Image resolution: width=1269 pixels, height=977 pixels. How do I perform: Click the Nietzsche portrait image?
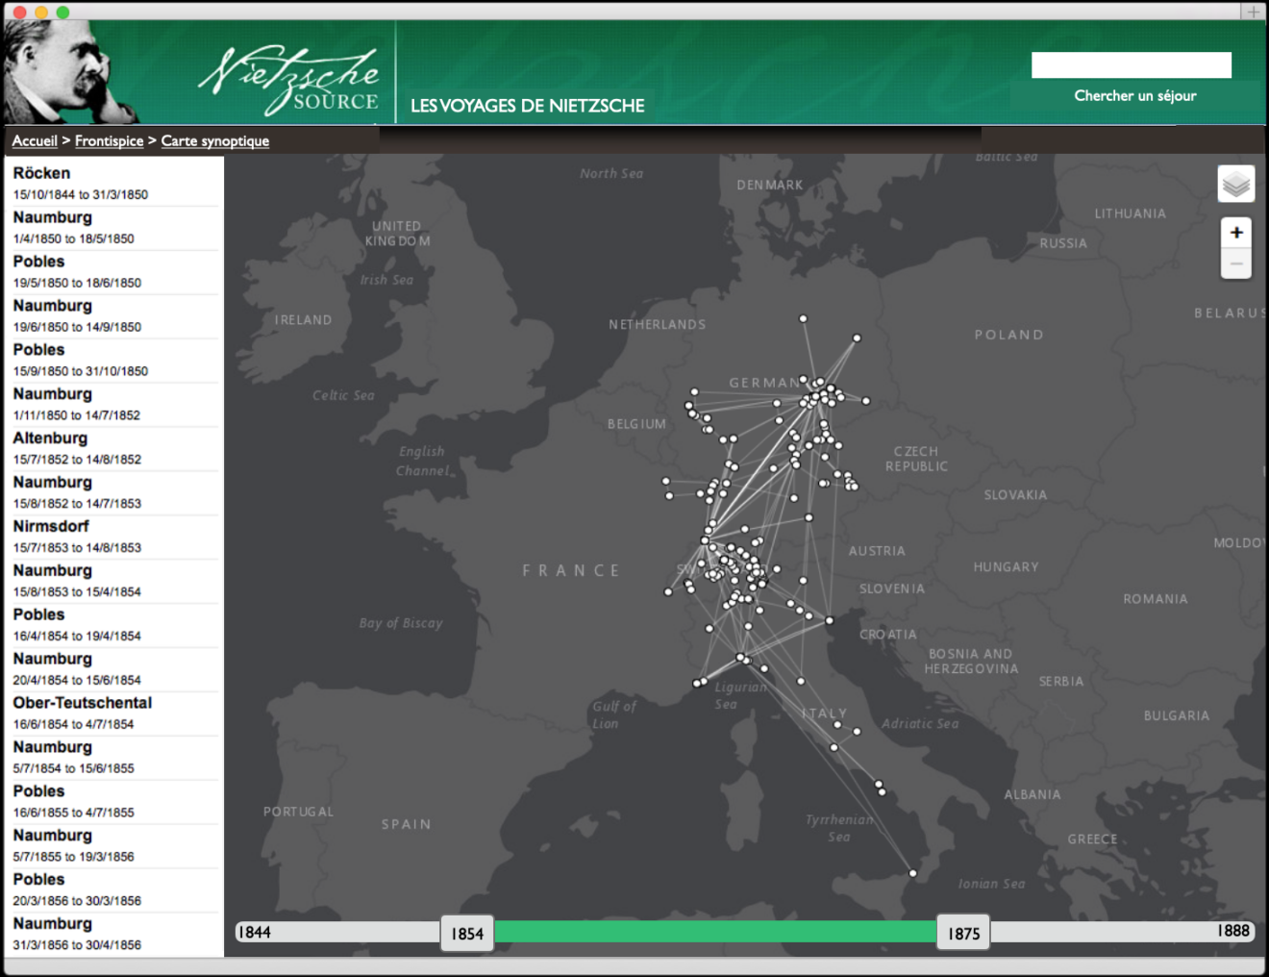tap(67, 74)
